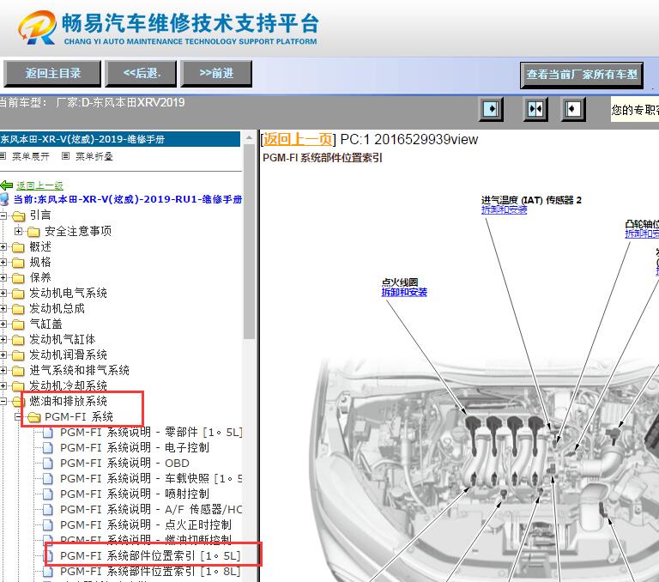Image resolution: width=659 pixels, height=582 pixels.
Task: Click the folder icon beside 气缸盖
Action: click(18, 324)
